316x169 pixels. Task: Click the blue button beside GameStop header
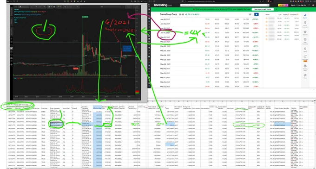pos(256,14)
